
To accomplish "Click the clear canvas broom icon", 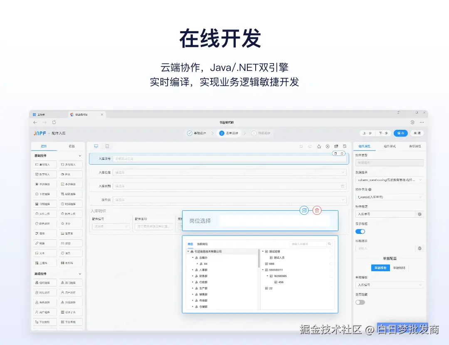I will pyautogui.click(x=319, y=146).
